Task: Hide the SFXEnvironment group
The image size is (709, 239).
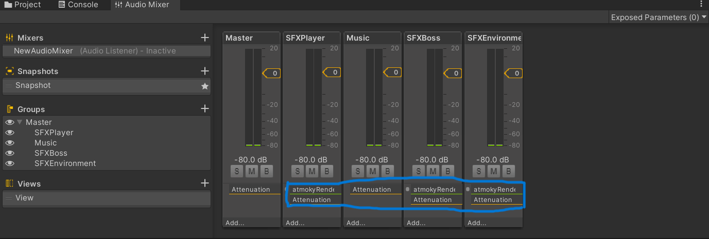Action: pyautogui.click(x=9, y=163)
